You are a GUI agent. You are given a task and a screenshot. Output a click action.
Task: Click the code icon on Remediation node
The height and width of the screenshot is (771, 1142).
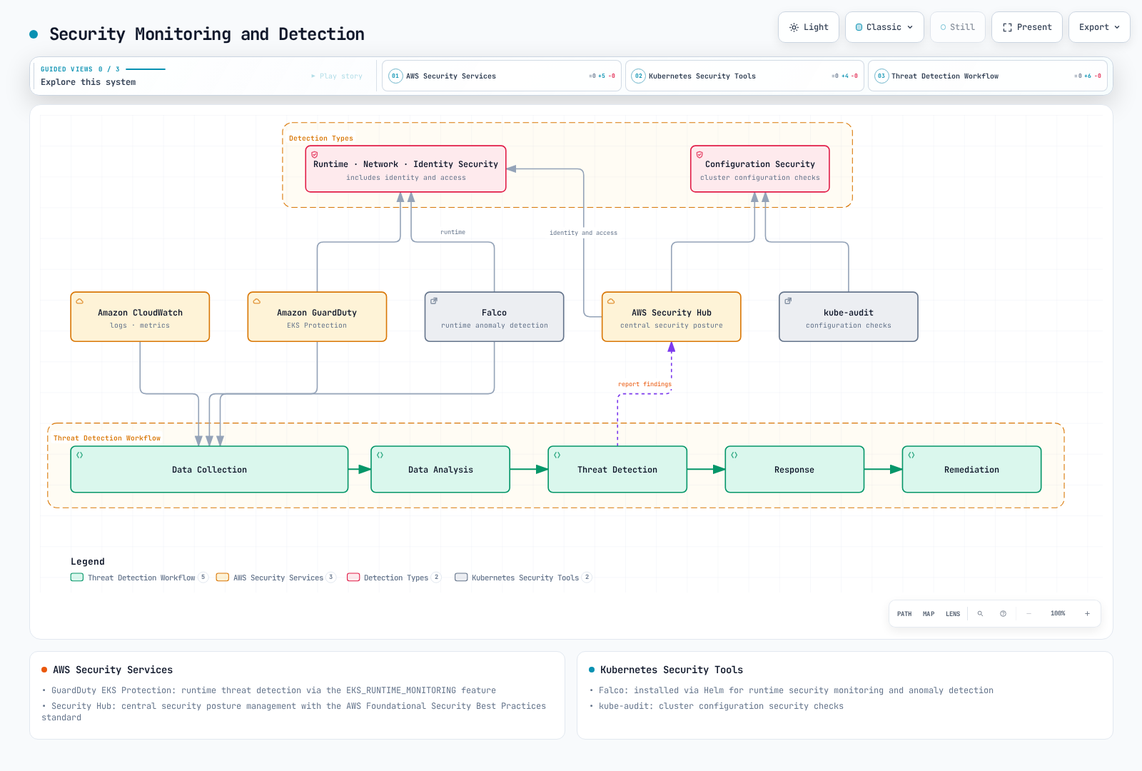[x=911, y=455]
